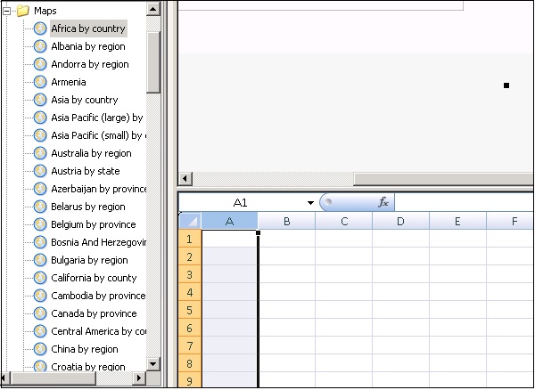Click column B header
Screen dimensions: 535x390
(x=286, y=221)
